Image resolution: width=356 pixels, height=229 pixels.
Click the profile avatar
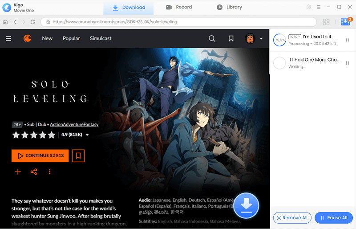coord(250,38)
